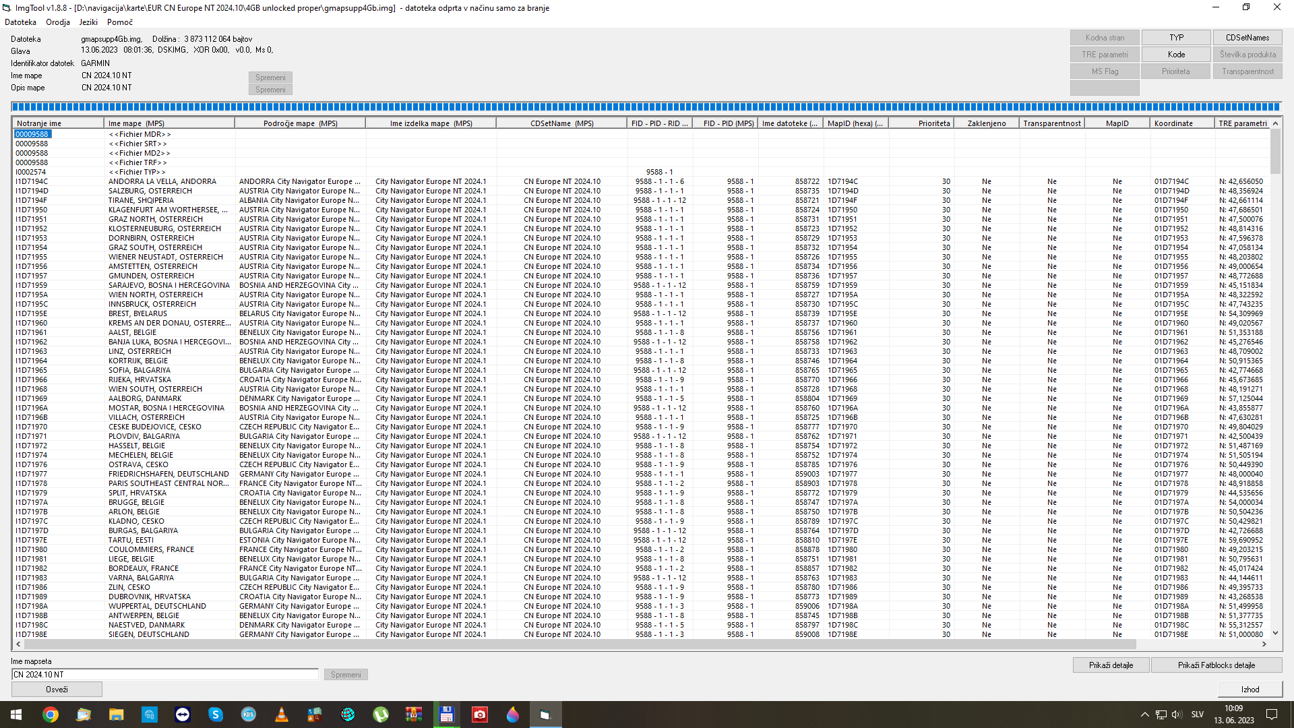
Task: Open Skype from the taskbar
Action: tap(216, 715)
